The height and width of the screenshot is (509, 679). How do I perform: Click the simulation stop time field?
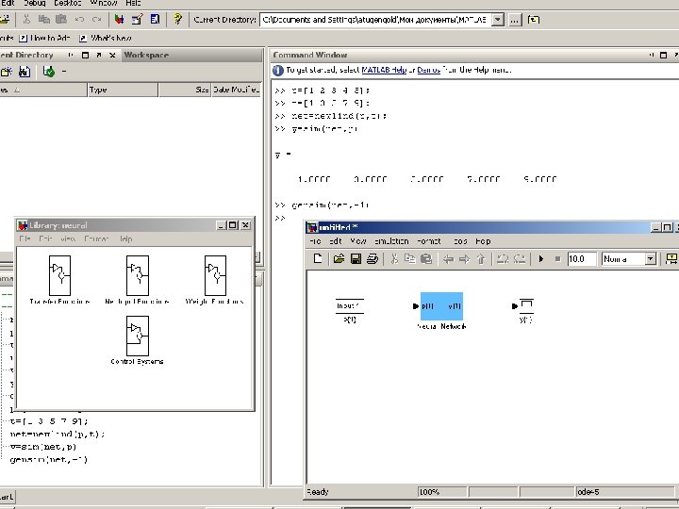pyautogui.click(x=581, y=258)
